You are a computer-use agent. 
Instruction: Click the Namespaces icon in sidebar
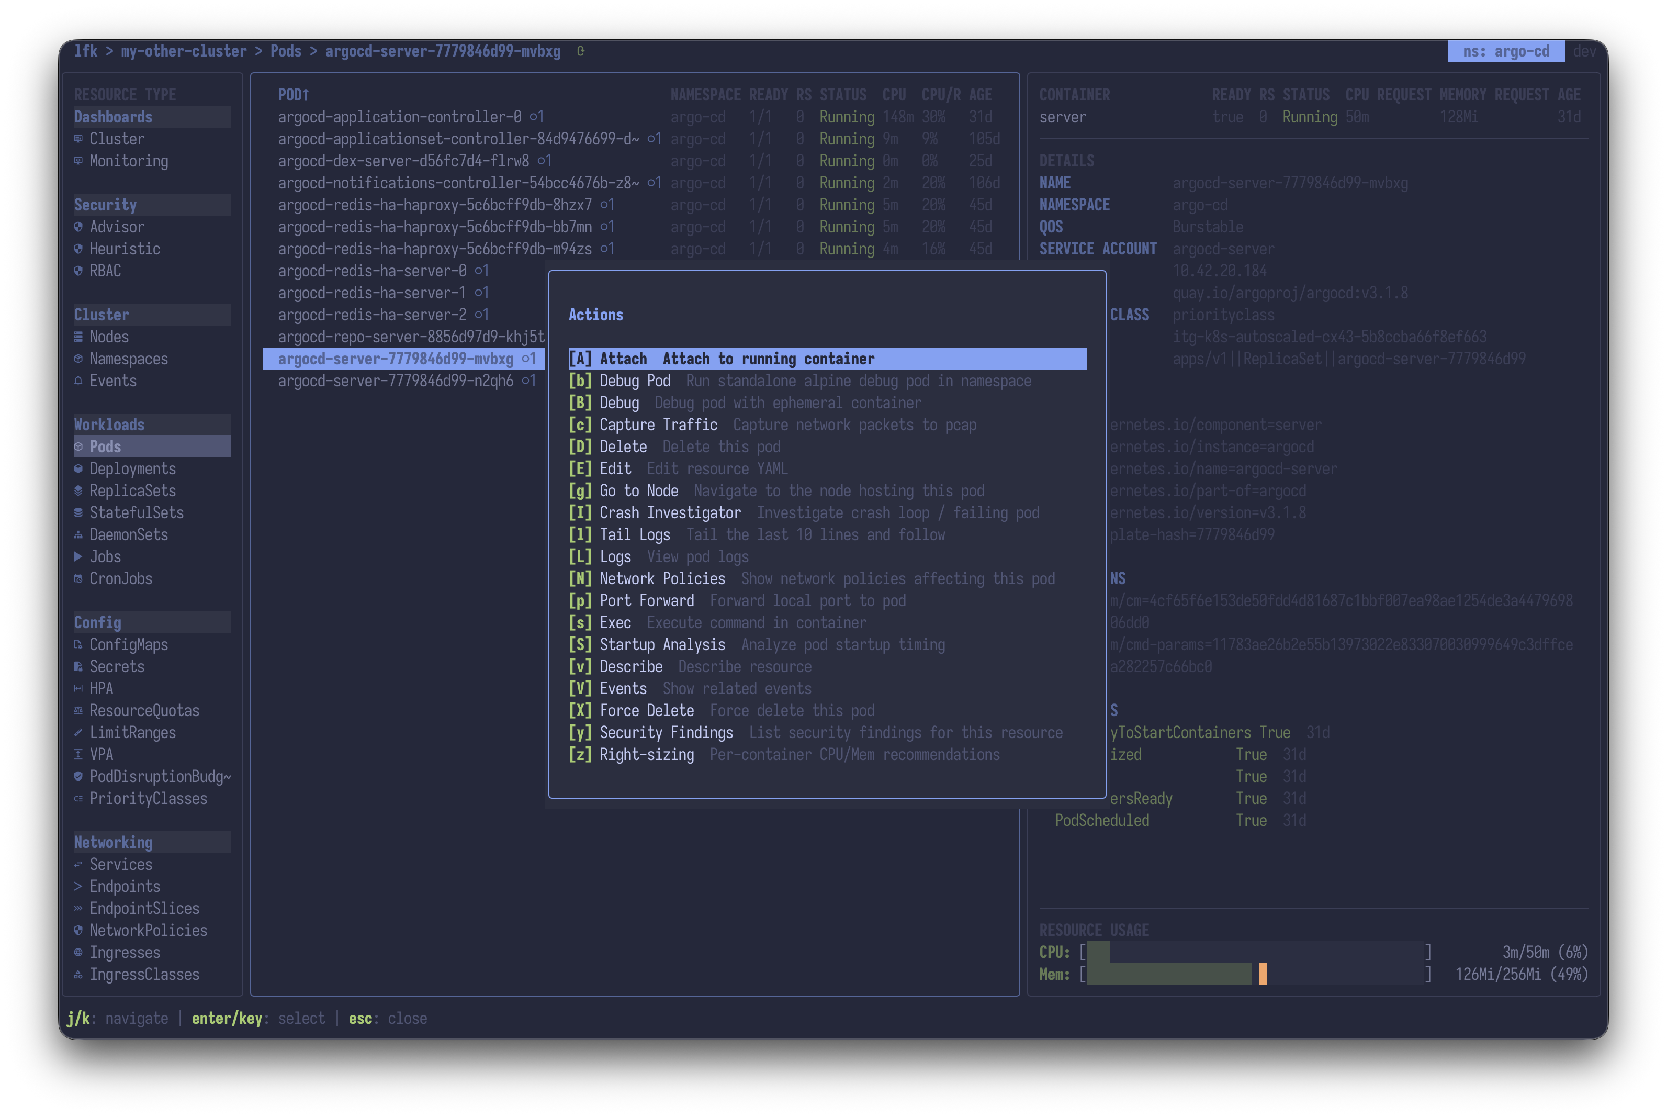pos(78,359)
